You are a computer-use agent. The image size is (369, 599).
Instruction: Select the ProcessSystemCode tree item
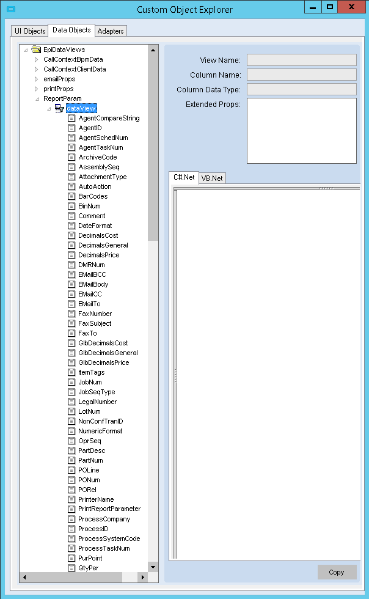[109, 538]
